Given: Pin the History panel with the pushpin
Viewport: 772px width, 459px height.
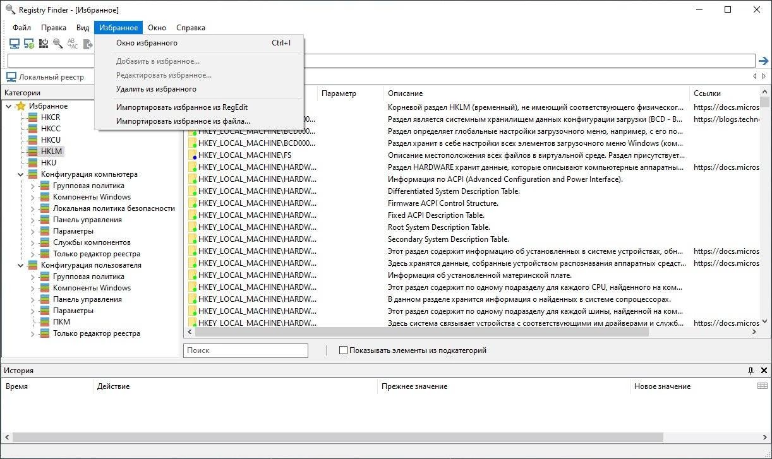Looking at the screenshot, I should 751,371.
